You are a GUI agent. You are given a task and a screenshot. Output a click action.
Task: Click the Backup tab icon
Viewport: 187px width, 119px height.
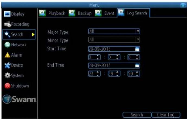pos(72,13)
